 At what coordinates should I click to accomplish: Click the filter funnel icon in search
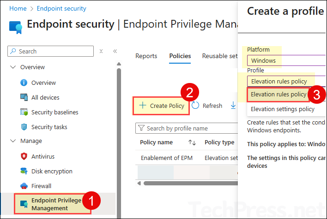tap(141, 128)
